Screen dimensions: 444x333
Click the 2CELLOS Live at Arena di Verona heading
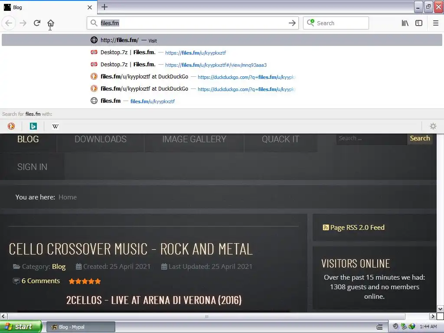pos(154,300)
